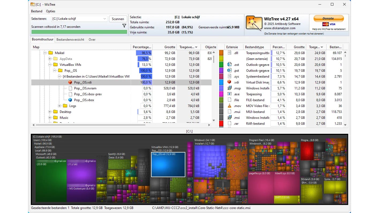Viewport: 379px width, 213px height.
Task: Click the Pop__OS.vdi red cube icon
Action: [70, 82]
